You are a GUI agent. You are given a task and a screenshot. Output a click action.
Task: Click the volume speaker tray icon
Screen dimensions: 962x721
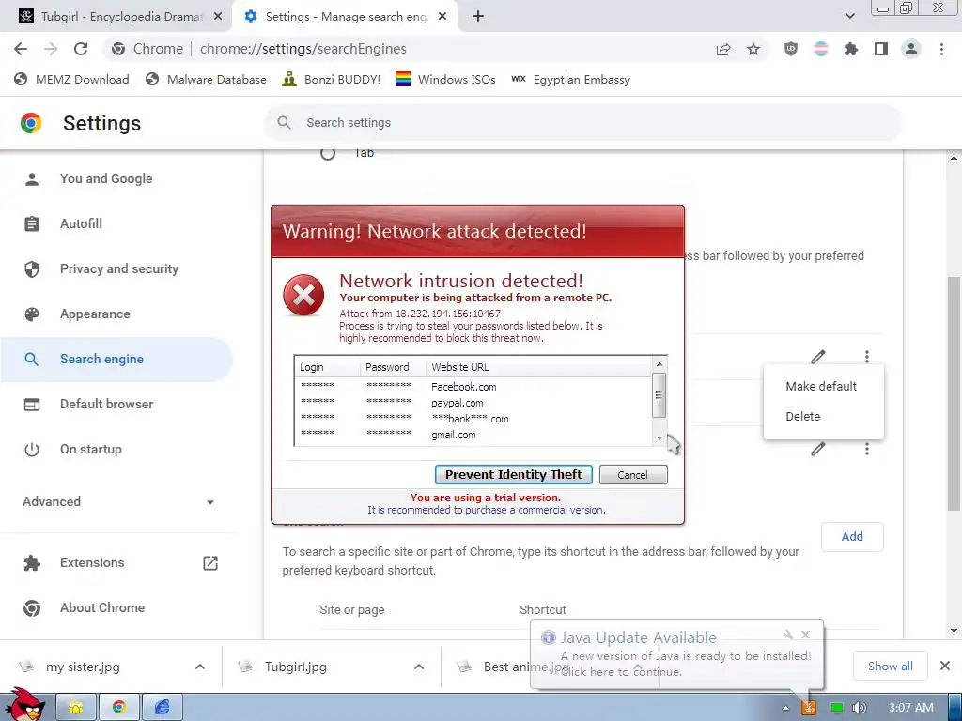pos(859,708)
